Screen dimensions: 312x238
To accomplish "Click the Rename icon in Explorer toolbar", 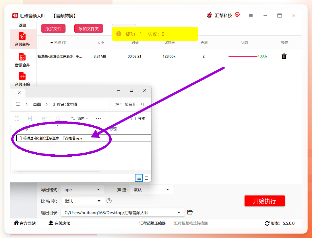I will point(31,118).
